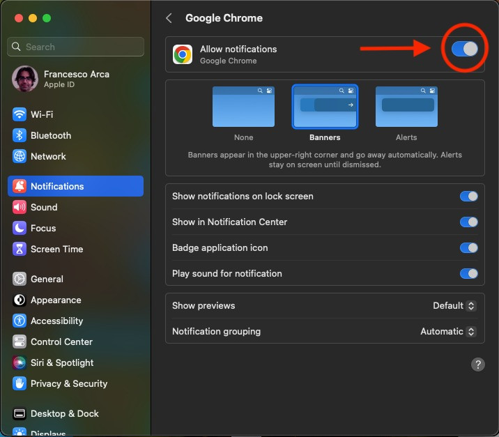
Task: Open Bluetooth settings
Action: coord(75,135)
